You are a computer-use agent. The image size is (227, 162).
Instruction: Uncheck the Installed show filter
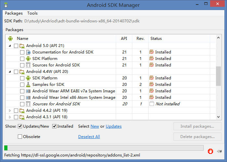click(x=54, y=126)
